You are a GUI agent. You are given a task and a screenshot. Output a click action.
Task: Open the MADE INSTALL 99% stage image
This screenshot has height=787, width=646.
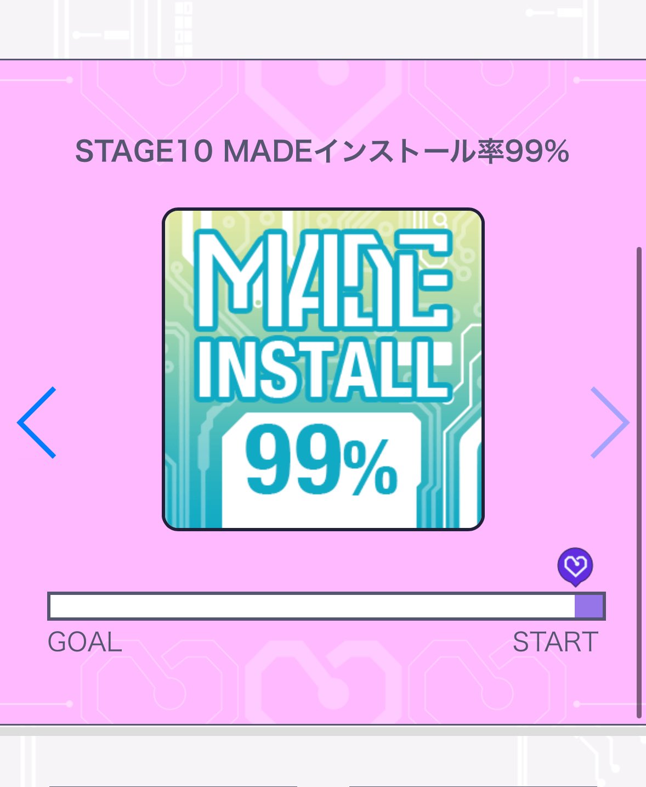(x=323, y=369)
